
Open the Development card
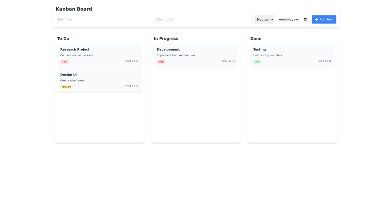[x=196, y=55]
